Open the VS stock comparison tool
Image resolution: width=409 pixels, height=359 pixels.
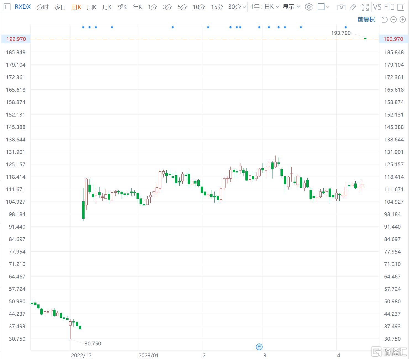click(x=377, y=7)
